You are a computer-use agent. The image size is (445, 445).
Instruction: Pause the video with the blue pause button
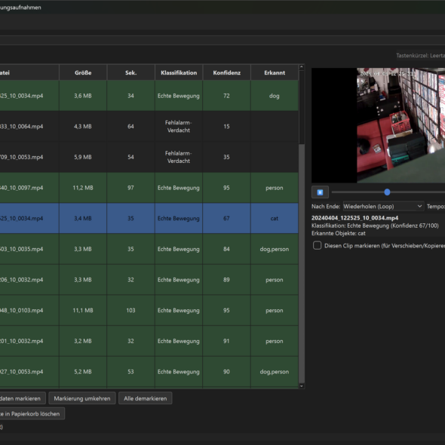pos(320,192)
